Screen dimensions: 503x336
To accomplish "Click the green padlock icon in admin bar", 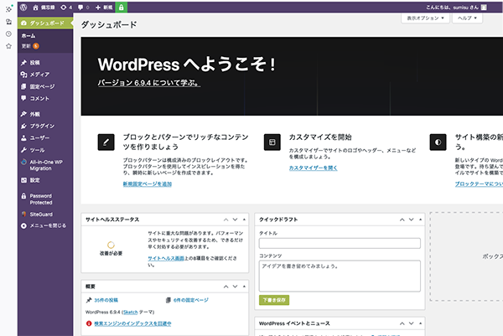I will coord(122,7).
